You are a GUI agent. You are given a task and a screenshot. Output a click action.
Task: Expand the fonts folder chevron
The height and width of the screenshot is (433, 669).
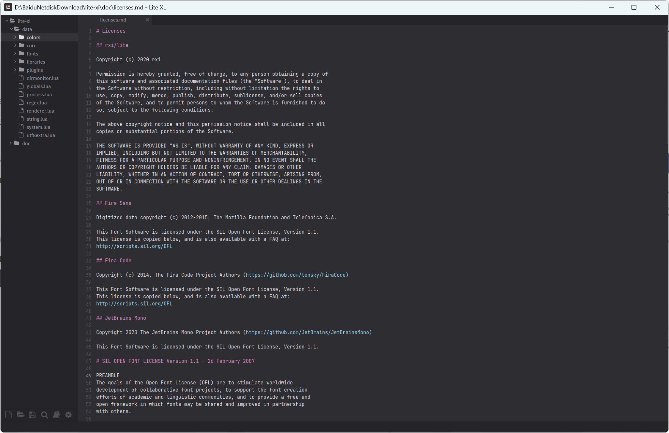[x=15, y=54]
